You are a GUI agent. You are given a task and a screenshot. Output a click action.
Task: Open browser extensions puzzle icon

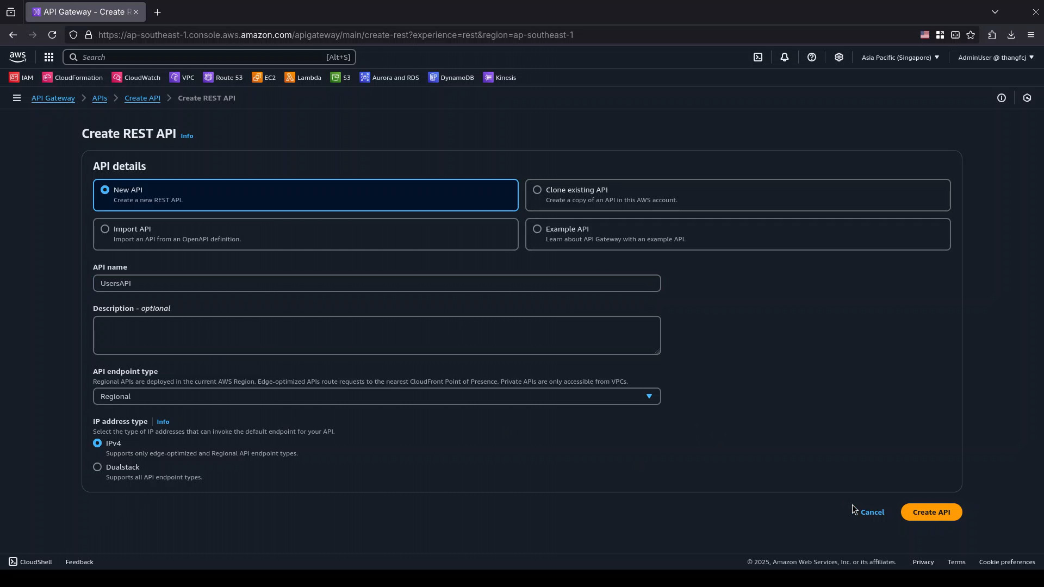[992, 35]
